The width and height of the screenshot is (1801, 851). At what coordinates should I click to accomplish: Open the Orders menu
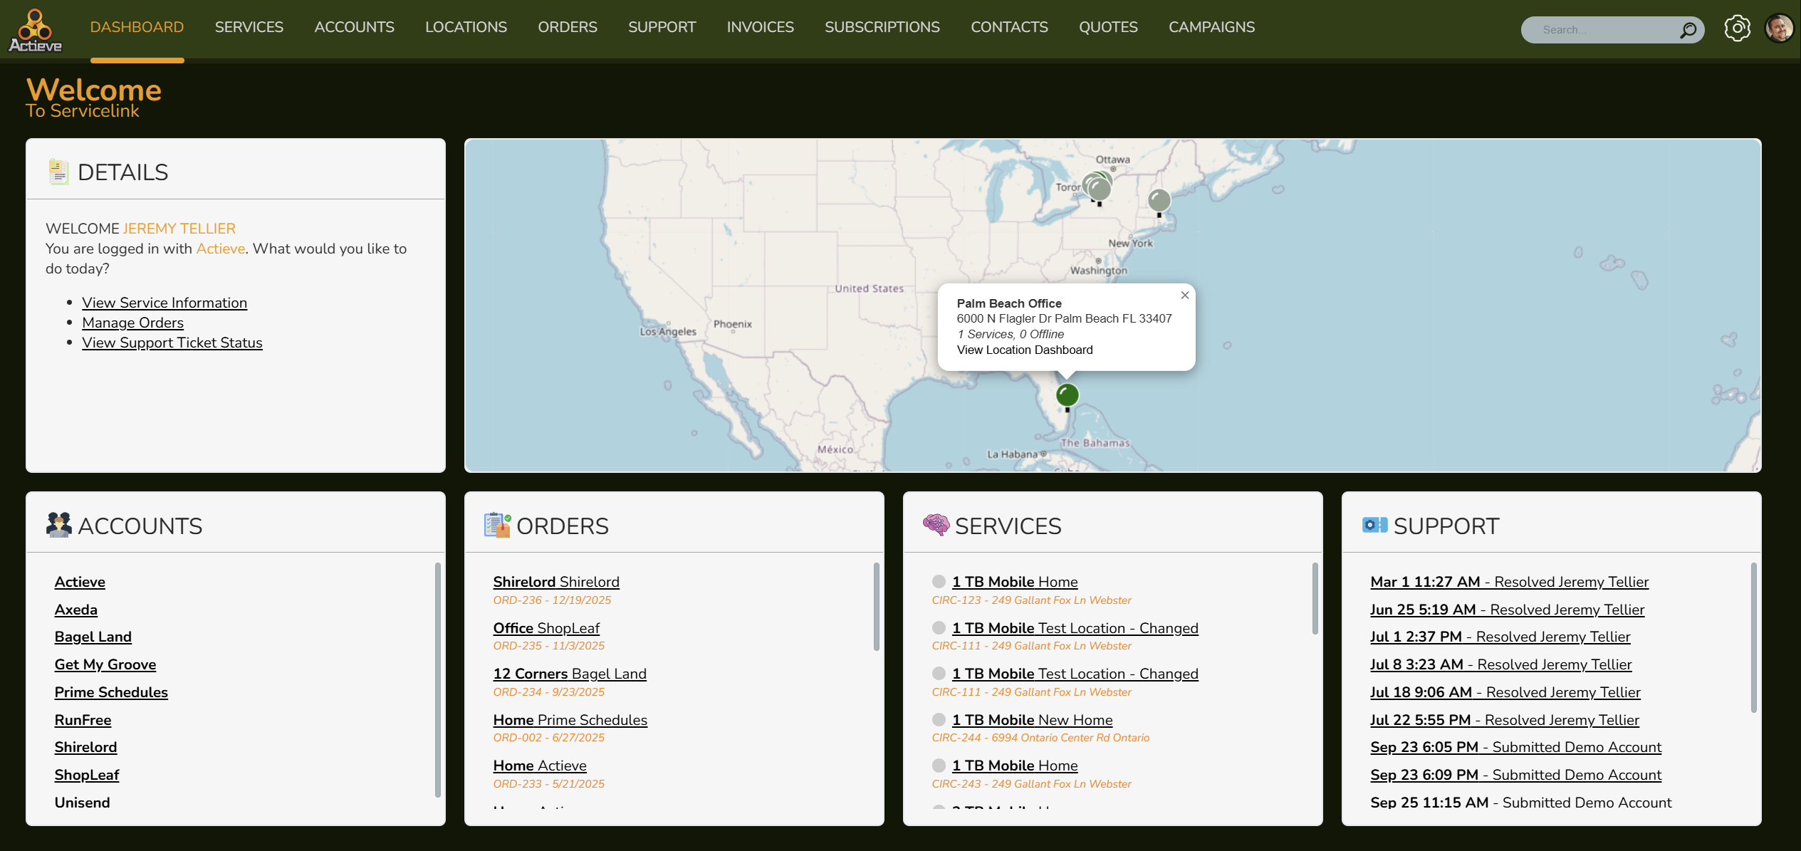[x=568, y=27]
